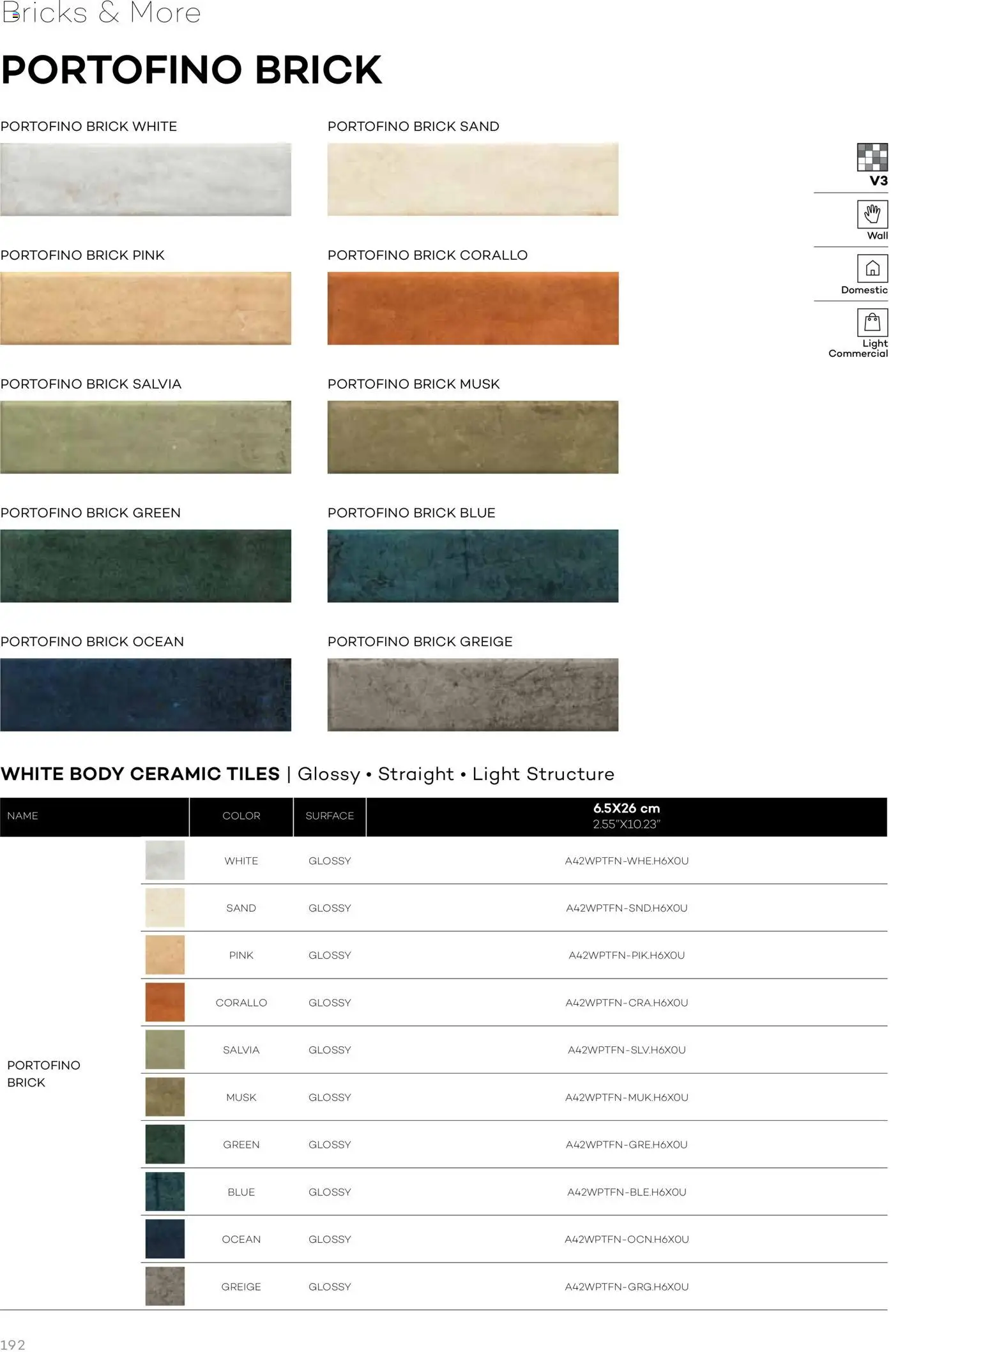Click the Pink color swatch in table
Image resolution: width=990 pixels, height=1352 pixels.
pyautogui.click(x=165, y=955)
